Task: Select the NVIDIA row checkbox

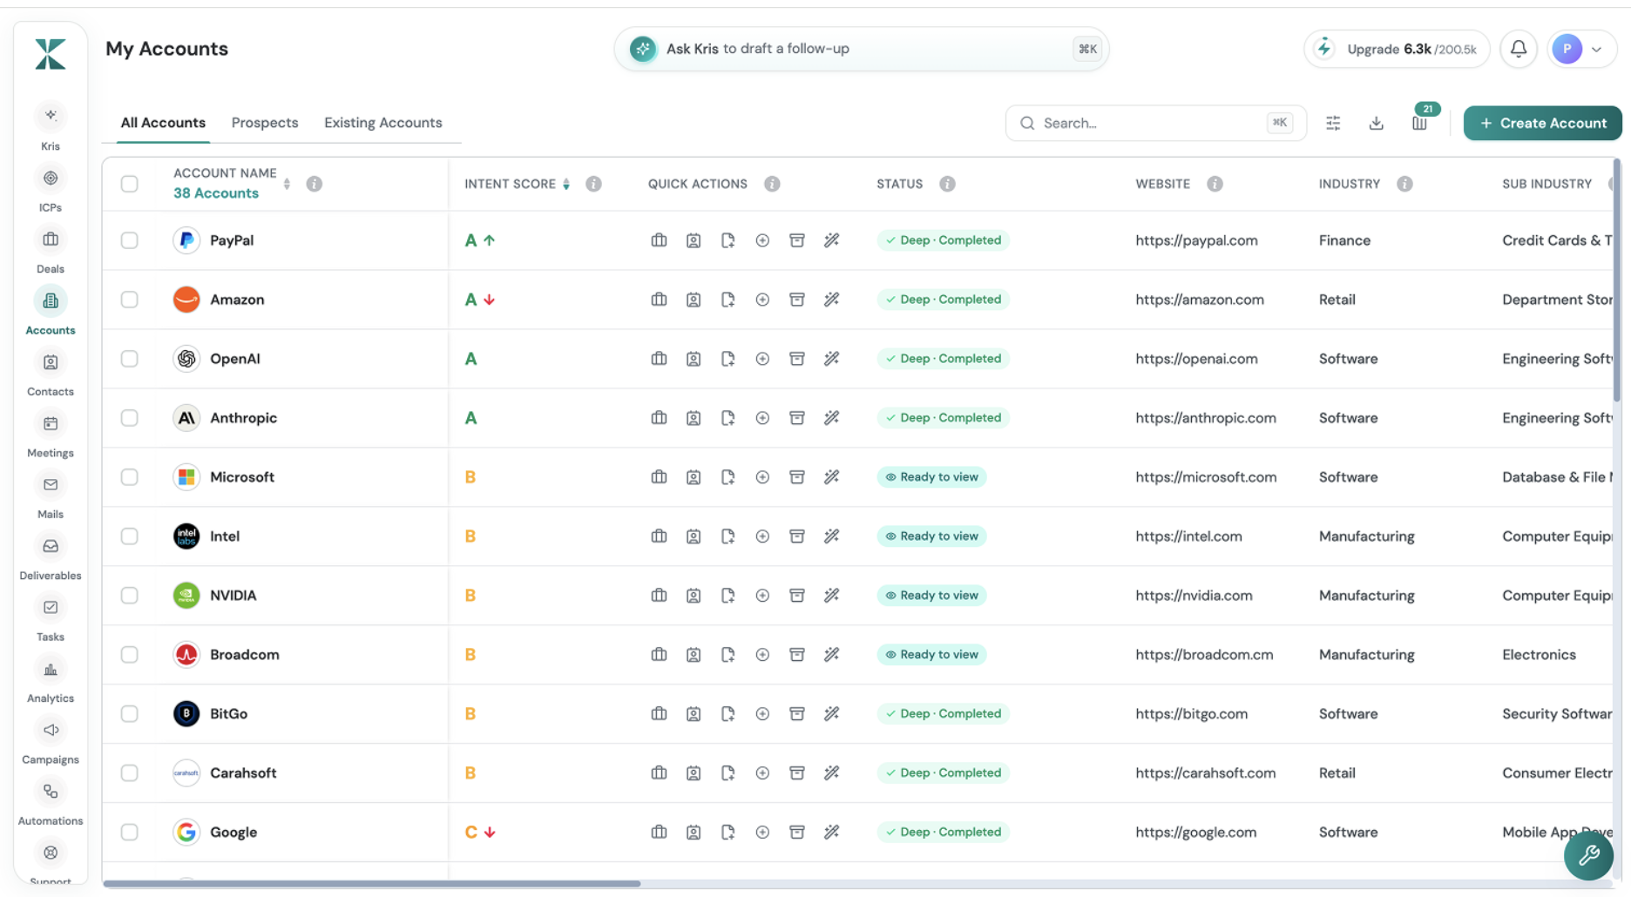Action: 130,596
